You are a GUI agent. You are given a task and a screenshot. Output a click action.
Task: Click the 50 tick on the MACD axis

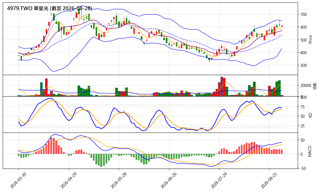[302, 140]
